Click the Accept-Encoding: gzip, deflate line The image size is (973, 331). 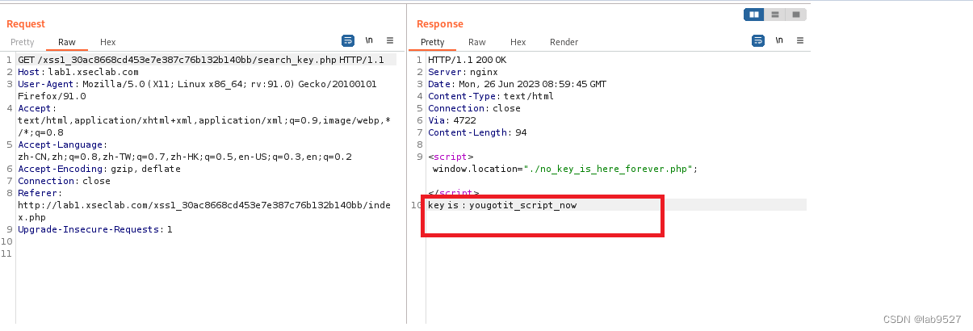point(99,169)
